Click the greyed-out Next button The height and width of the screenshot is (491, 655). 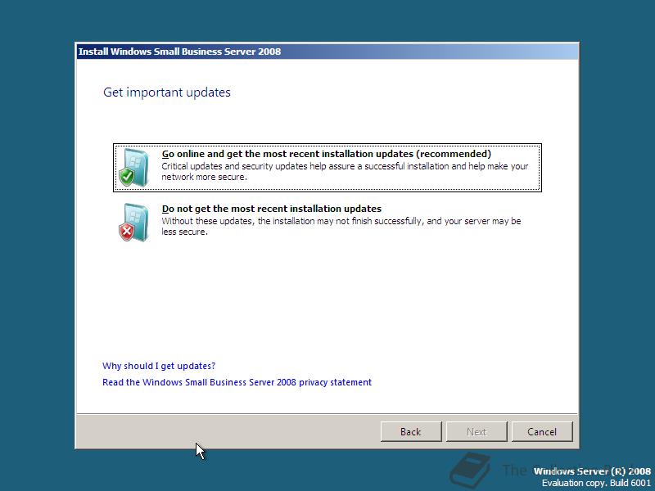point(477,432)
